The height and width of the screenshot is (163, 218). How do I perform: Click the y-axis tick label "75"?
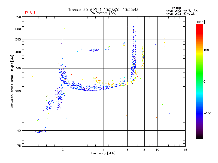pyautogui.click(x=19, y=146)
